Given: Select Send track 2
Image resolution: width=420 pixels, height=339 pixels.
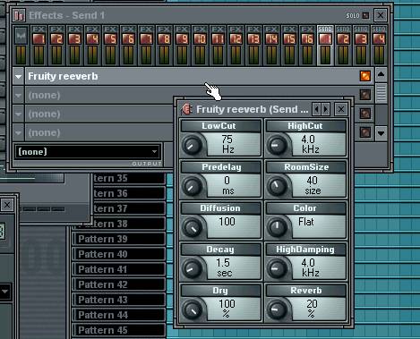Looking at the screenshot, I should [343, 46].
